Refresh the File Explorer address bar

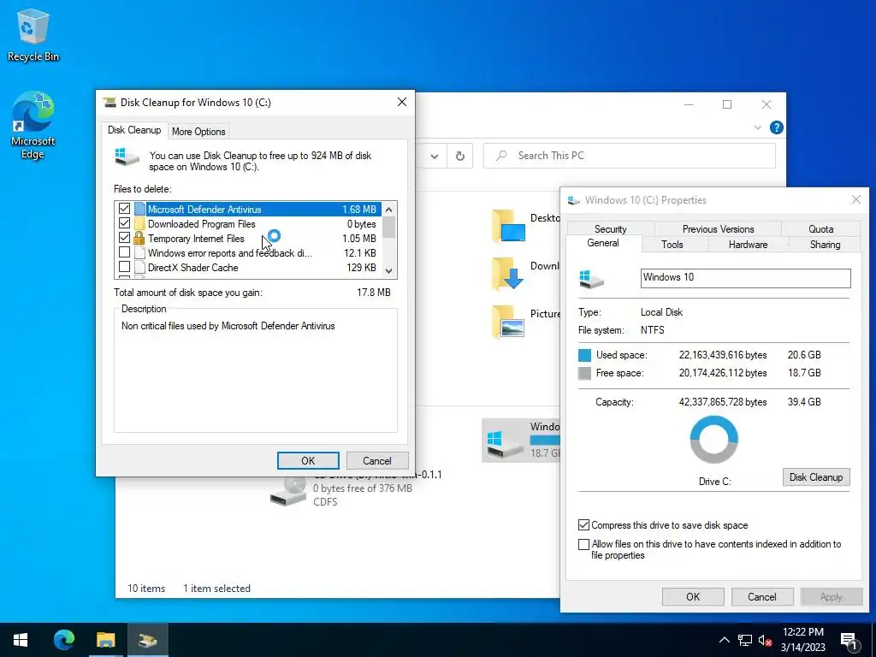coord(459,156)
